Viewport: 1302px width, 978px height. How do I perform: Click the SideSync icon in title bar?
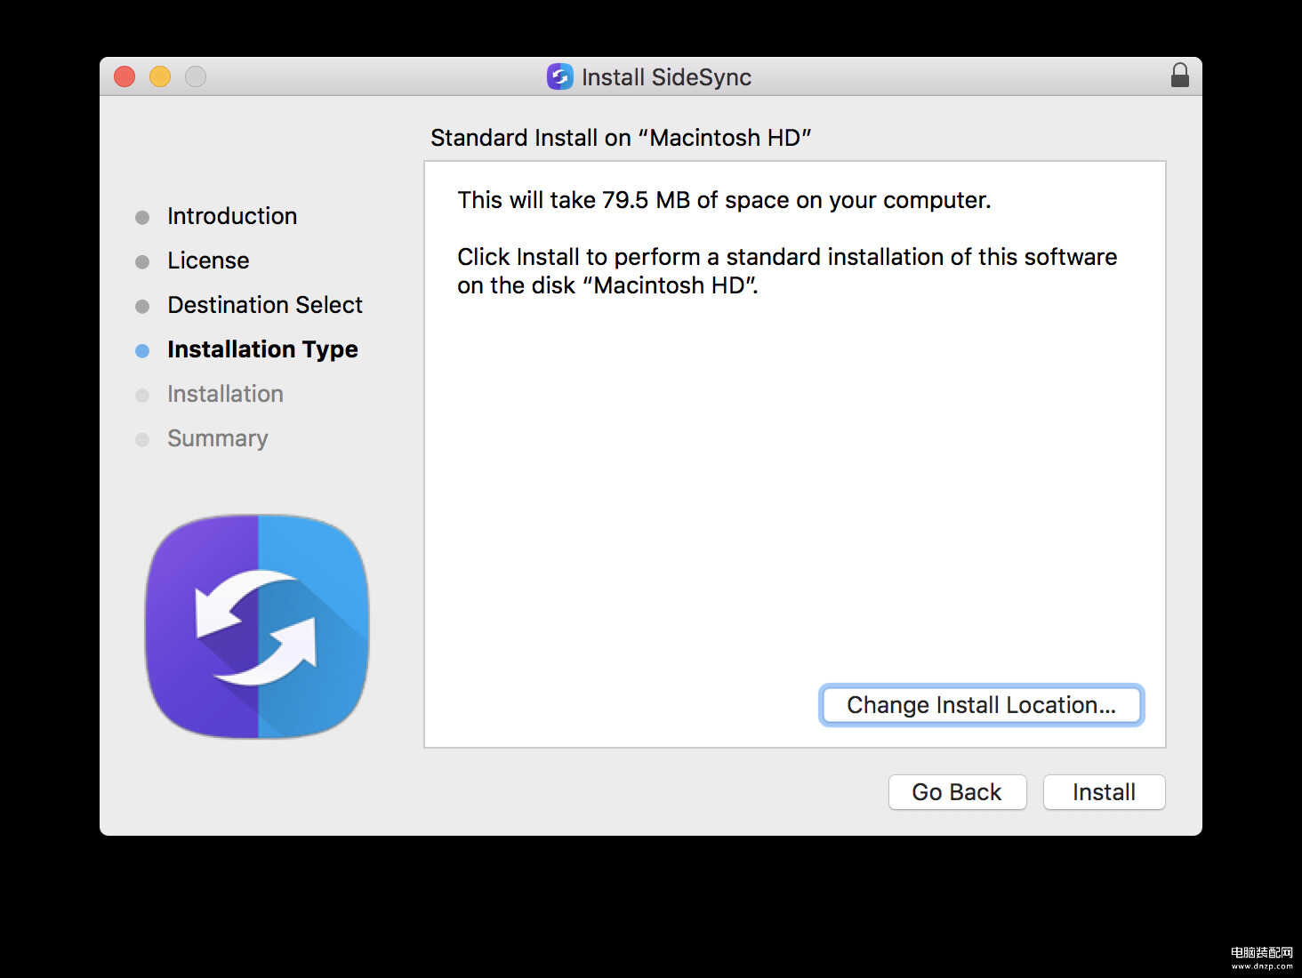[559, 76]
